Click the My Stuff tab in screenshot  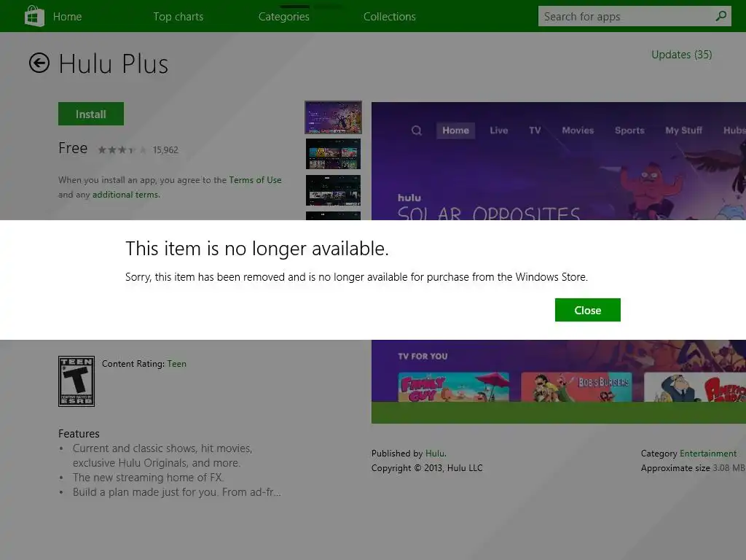pos(683,131)
